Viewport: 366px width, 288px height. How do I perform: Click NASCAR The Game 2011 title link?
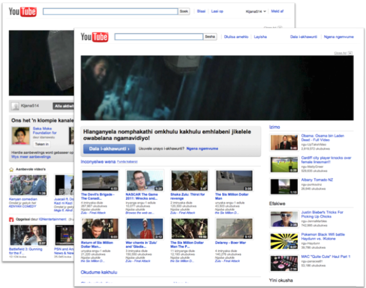tap(142, 196)
